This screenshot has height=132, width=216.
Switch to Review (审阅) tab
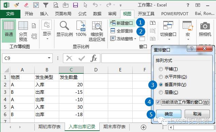coord(112,14)
